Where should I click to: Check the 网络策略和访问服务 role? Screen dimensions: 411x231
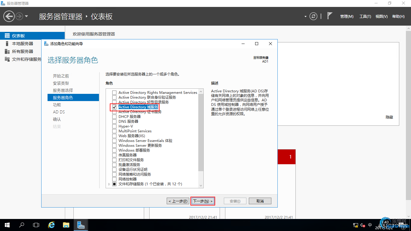[114, 174]
